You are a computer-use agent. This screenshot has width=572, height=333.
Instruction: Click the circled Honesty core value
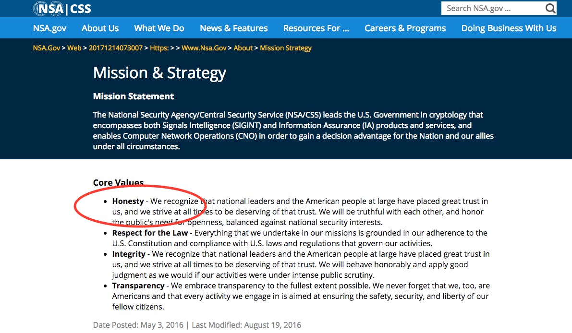(128, 201)
